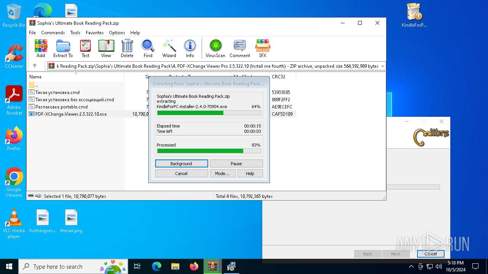Image resolution: width=488 pixels, height=274 pixels.
Task: Switch to WinRAR on taskbar
Action: click(x=212, y=266)
